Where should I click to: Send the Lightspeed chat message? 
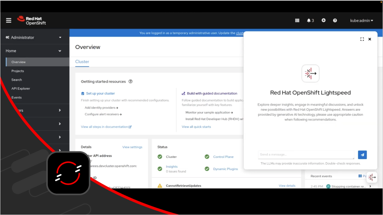(362, 155)
